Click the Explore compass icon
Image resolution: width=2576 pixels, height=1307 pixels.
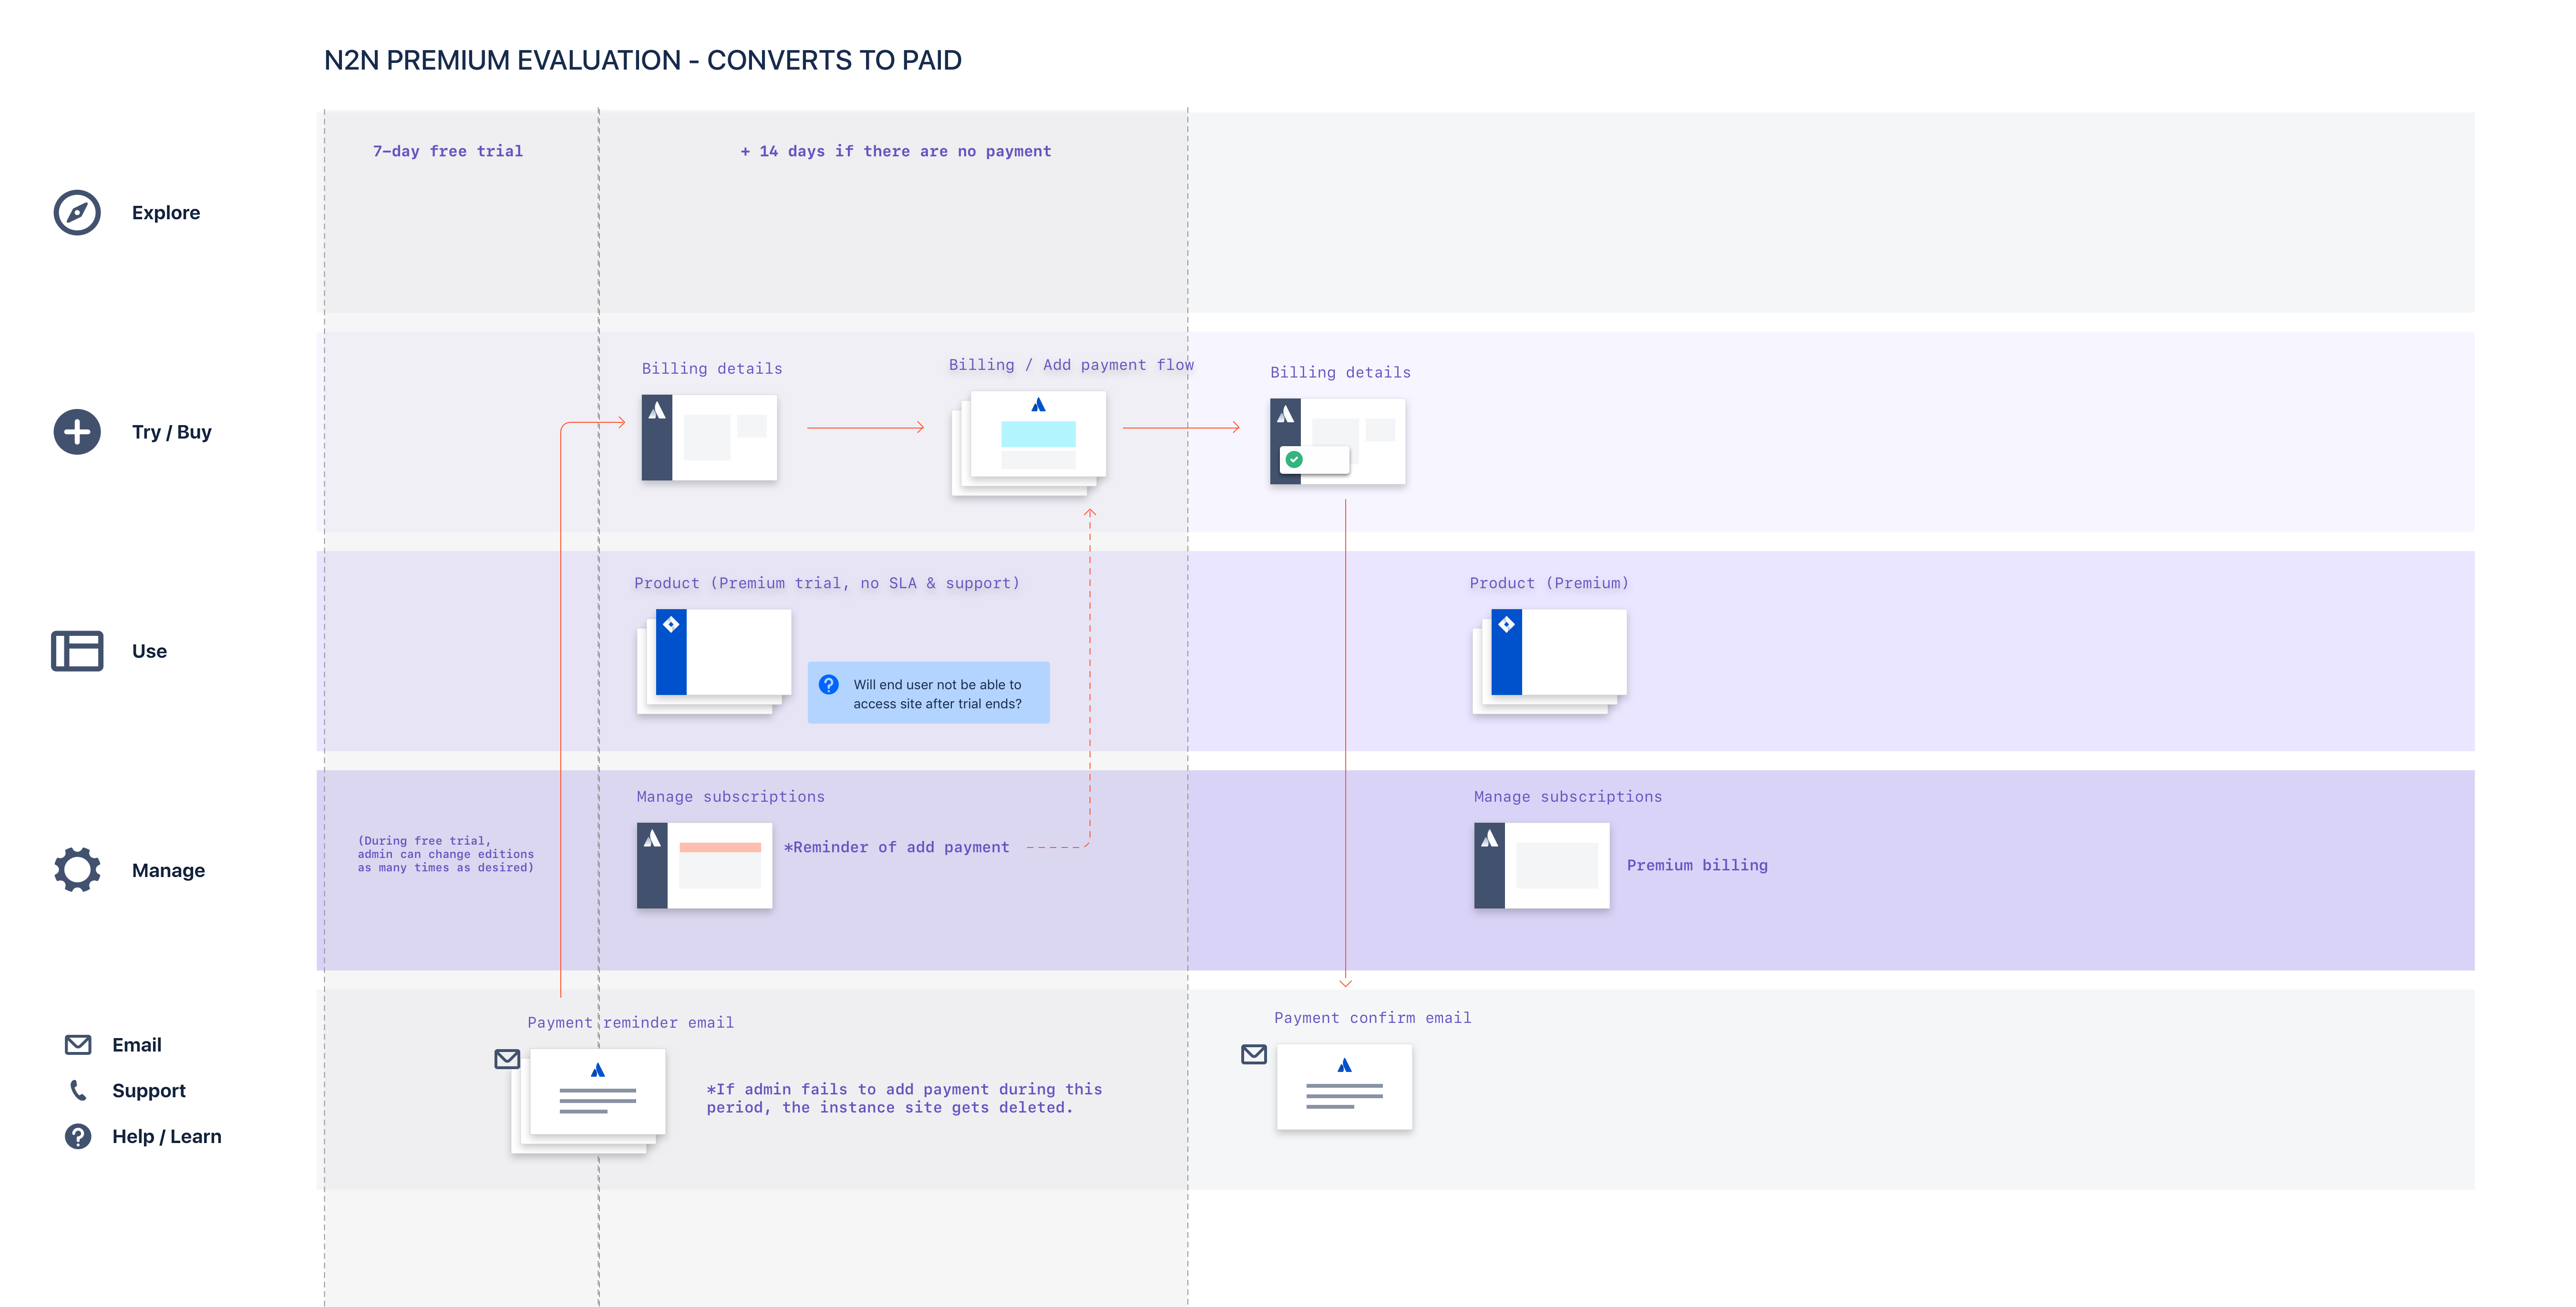point(77,213)
